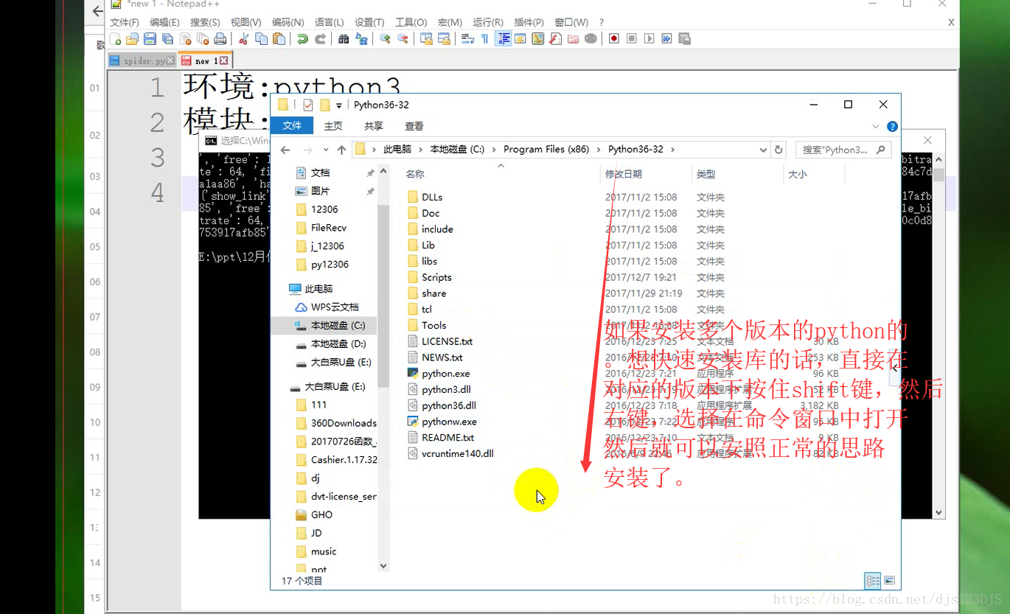
Task: Click the Playback macro icon
Action: (x=649, y=39)
